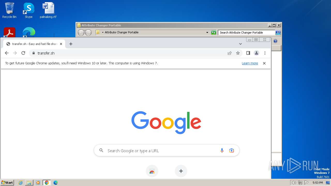This screenshot has height=186, width=331.
Task: Open Windows Media Player taskbar icon
Action: click(x=38, y=183)
